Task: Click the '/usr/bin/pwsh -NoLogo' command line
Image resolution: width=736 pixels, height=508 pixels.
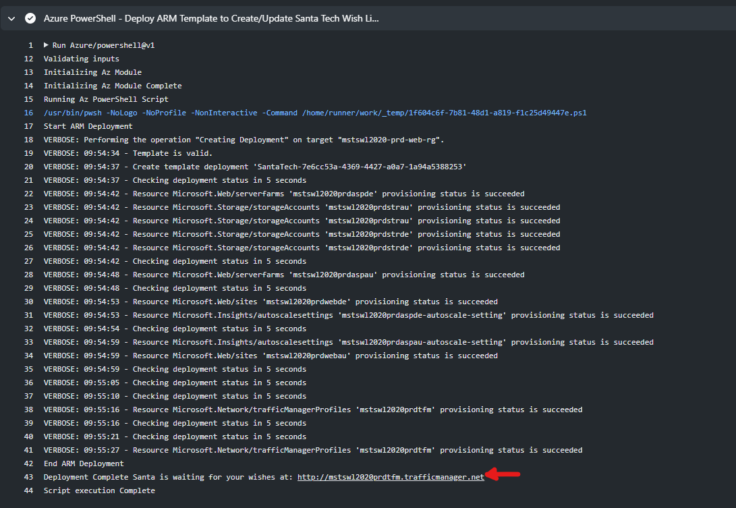Action: (315, 113)
